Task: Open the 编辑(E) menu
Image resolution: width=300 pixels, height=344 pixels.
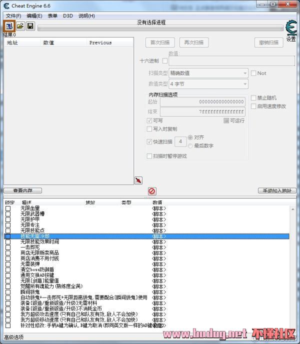Action: point(34,16)
